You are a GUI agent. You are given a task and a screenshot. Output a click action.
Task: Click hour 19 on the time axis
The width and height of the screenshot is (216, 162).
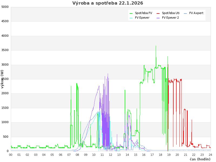click(169, 155)
